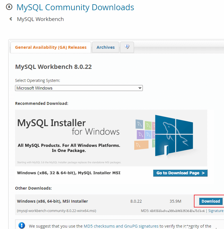Open the MySQL Community Downloads heading link
Screen dimensions: 224x229
(75, 7)
